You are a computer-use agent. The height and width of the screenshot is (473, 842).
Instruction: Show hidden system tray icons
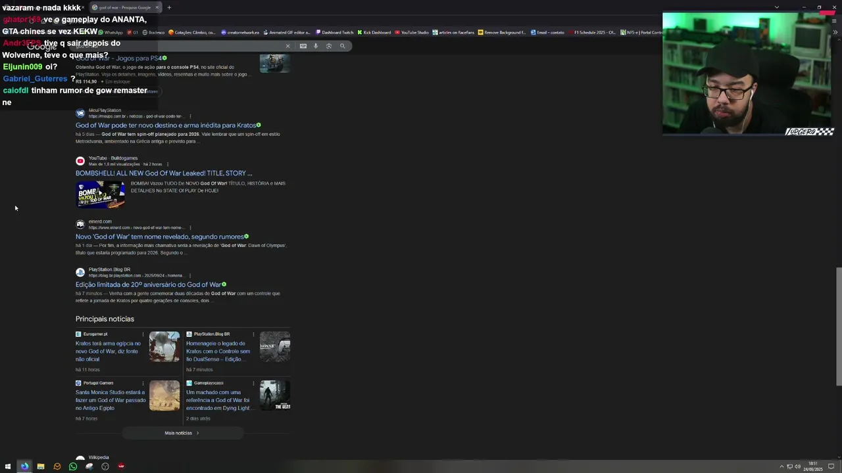[781, 466]
